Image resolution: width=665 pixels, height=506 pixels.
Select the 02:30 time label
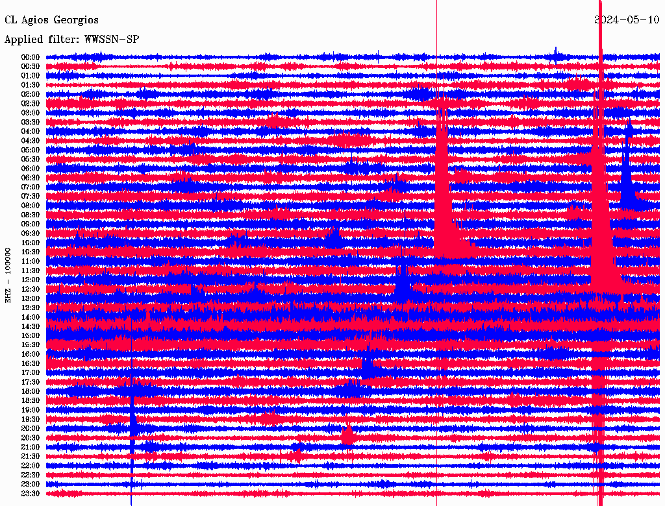[31, 103]
